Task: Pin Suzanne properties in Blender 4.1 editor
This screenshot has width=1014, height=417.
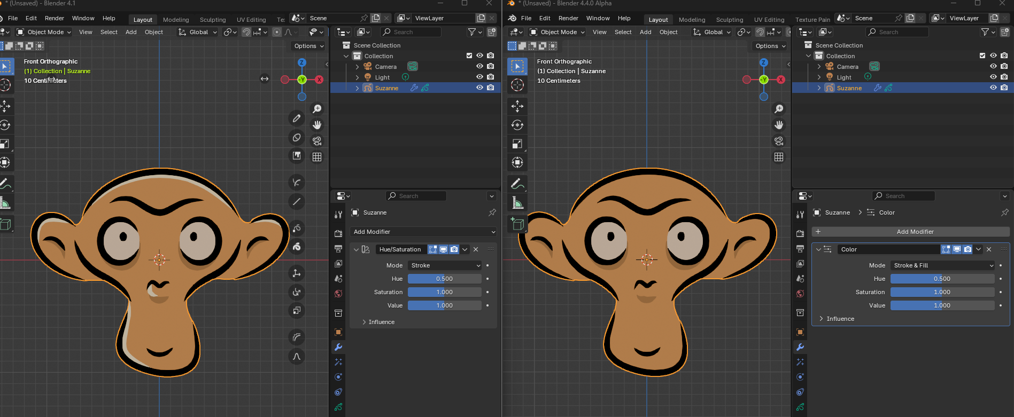Action: coord(492,213)
